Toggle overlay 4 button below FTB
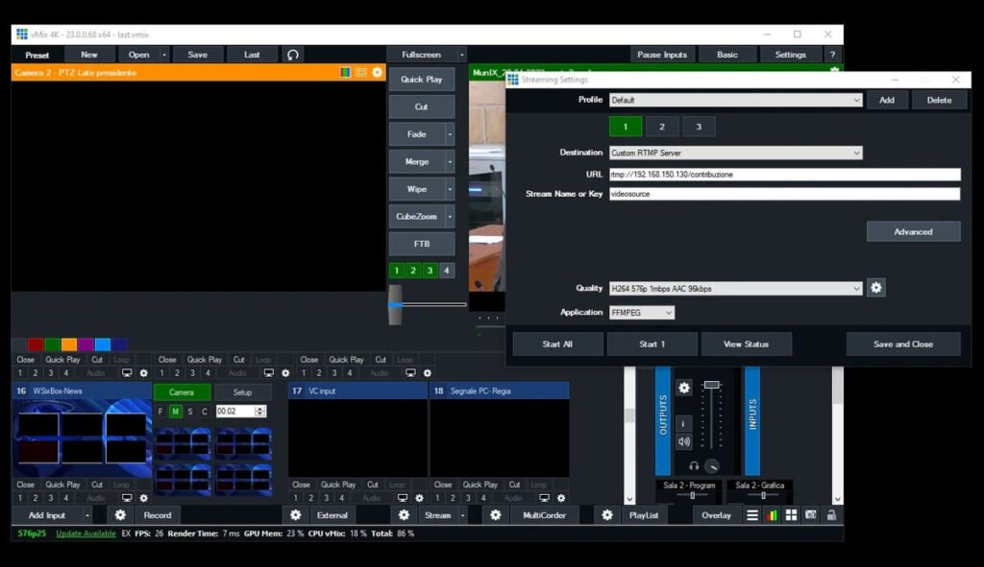Image resolution: width=984 pixels, height=567 pixels. coord(446,271)
